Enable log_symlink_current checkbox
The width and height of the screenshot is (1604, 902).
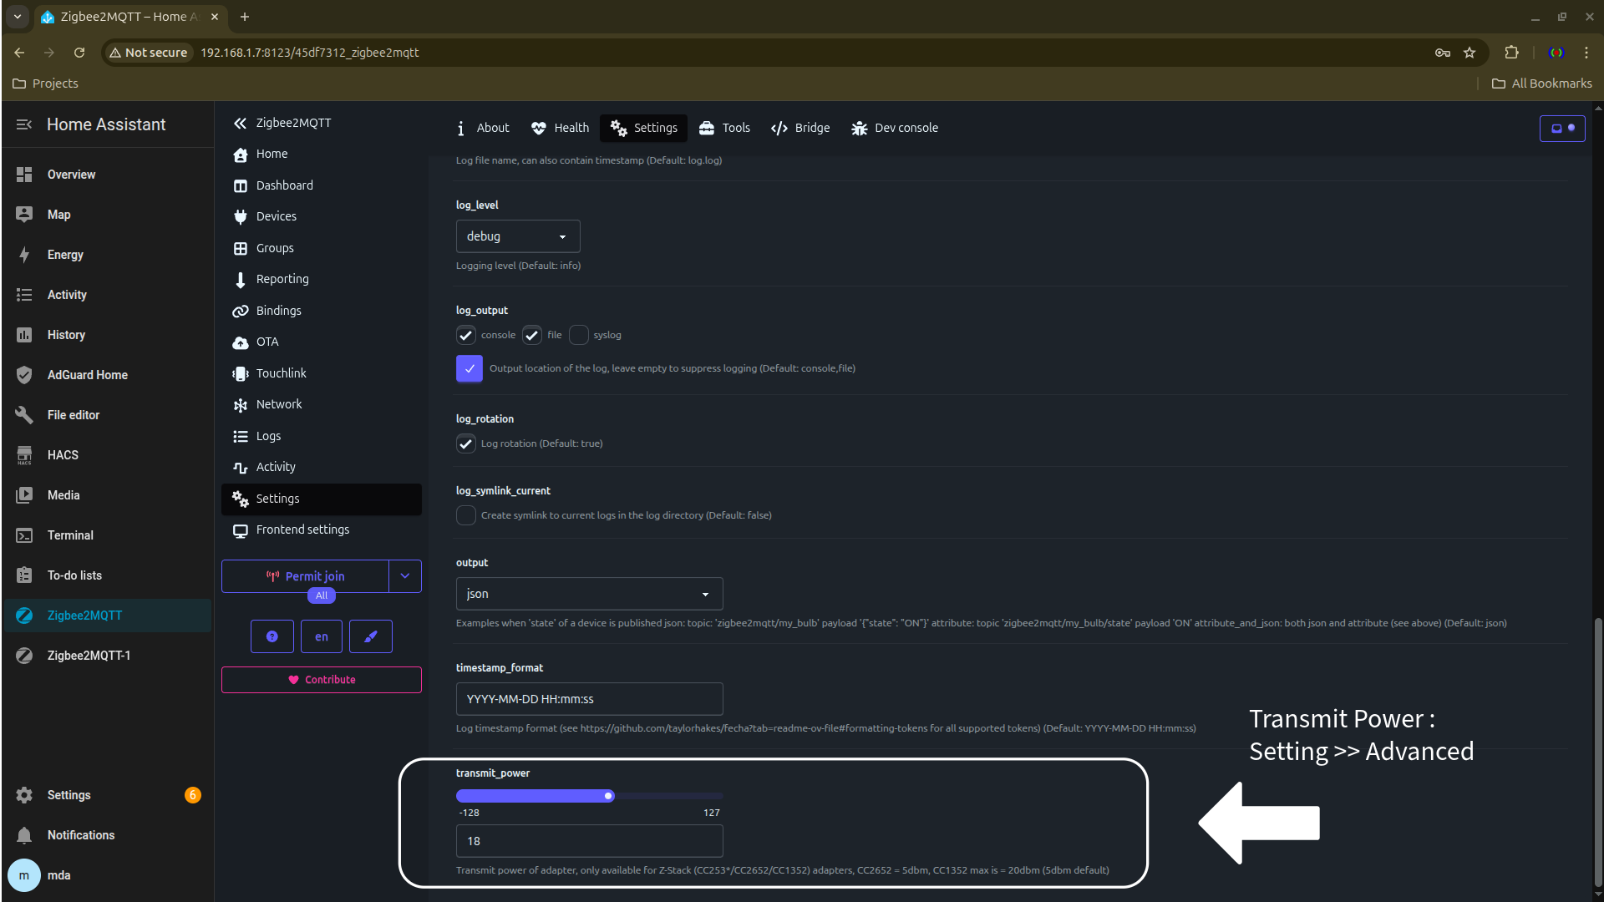point(466,515)
